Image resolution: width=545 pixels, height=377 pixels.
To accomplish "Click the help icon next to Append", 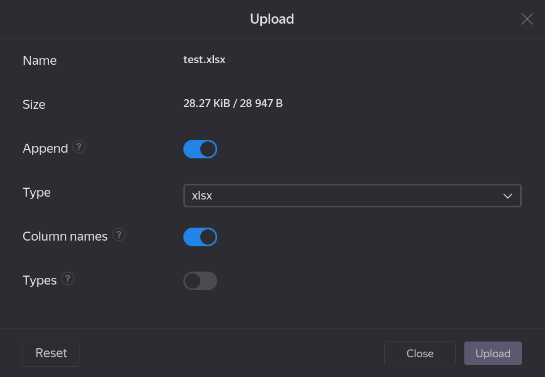I will (x=79, y=147).
